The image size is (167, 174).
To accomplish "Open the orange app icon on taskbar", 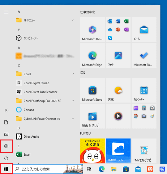I will tap(150, 169).
